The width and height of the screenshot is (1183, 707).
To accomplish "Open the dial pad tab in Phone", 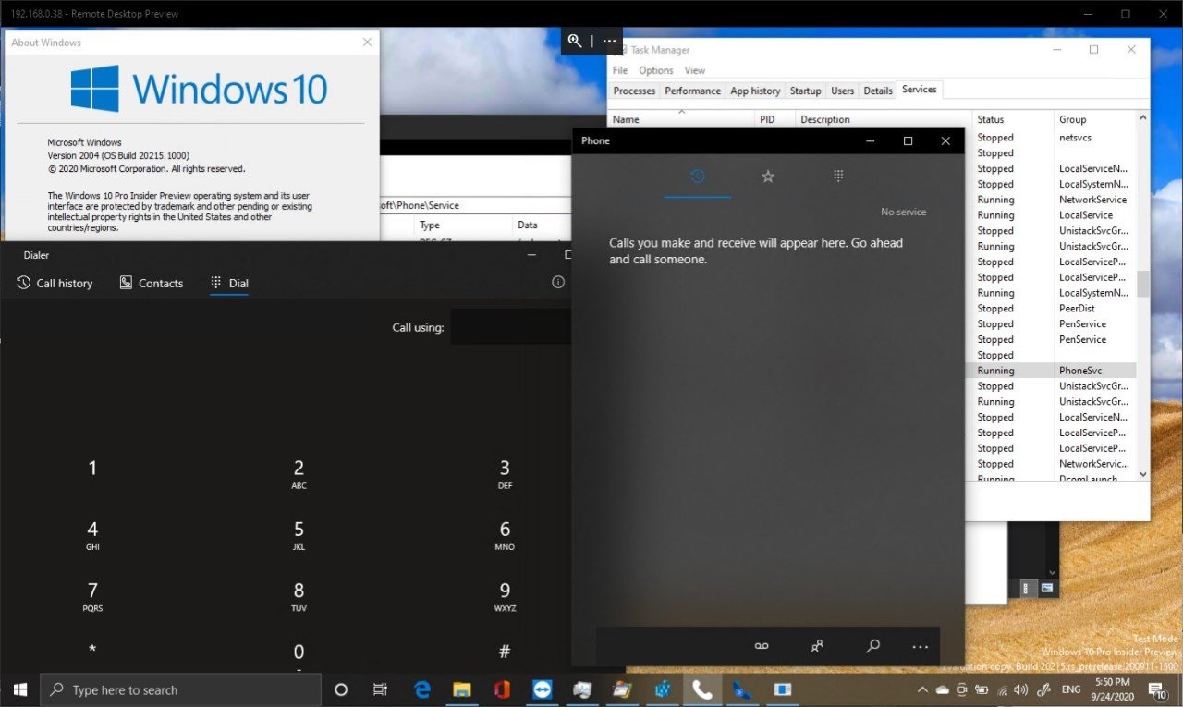I will coord(838,176).
